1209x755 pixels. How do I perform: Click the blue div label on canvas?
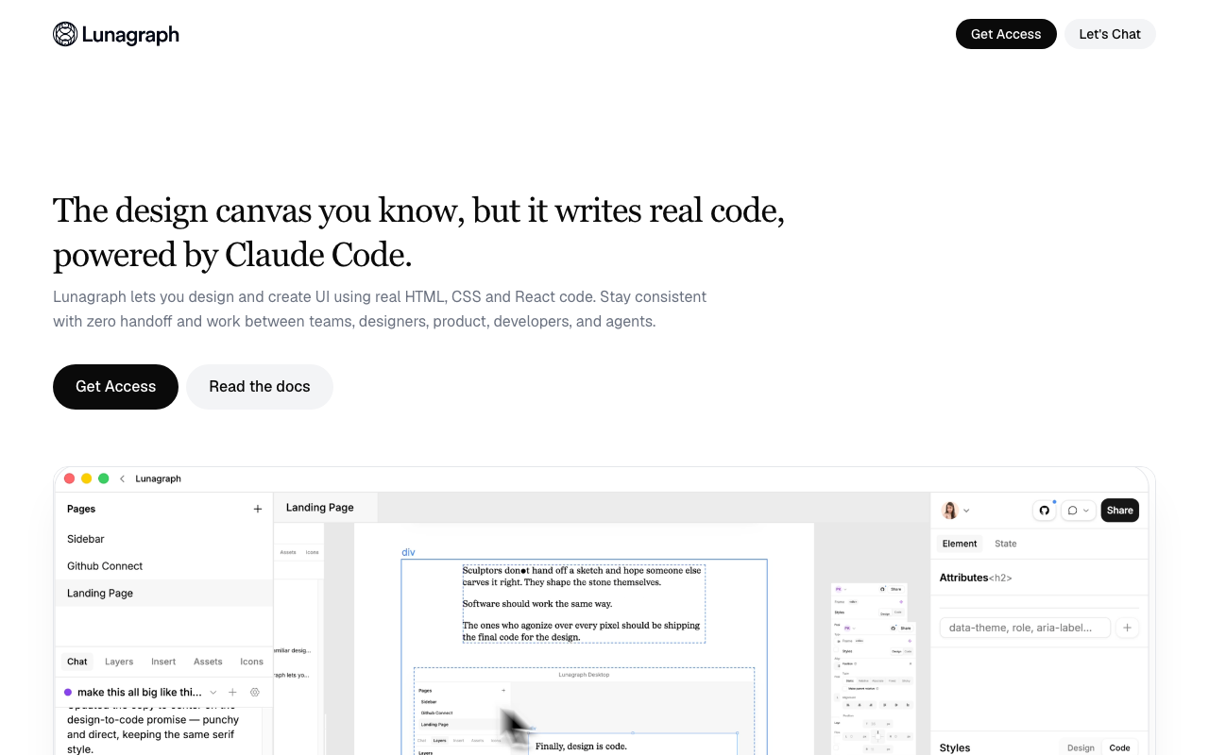click(x=408, y=552)
